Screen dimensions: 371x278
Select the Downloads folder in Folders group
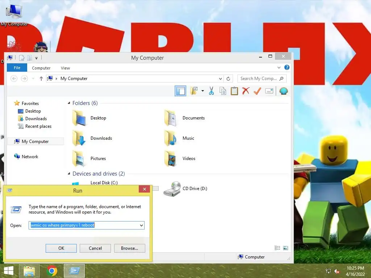point(92,138)
